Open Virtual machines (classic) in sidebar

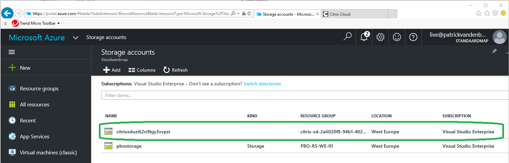[48, 153]
